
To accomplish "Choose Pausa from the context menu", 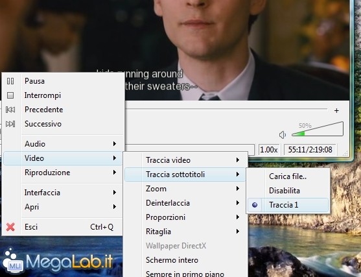I will 63,81.
